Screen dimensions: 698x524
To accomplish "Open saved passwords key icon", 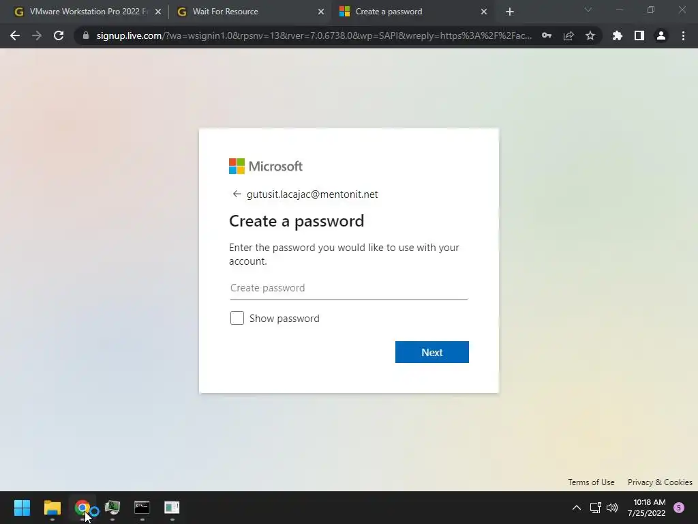I will tap(547, 35).
